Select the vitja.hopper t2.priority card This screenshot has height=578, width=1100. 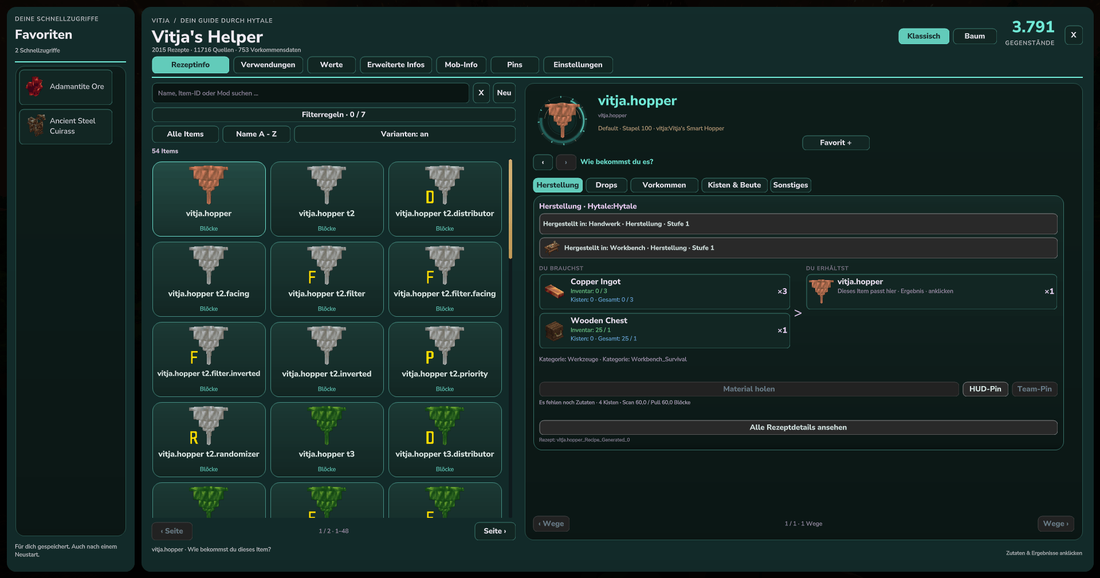tap(445, 359)
